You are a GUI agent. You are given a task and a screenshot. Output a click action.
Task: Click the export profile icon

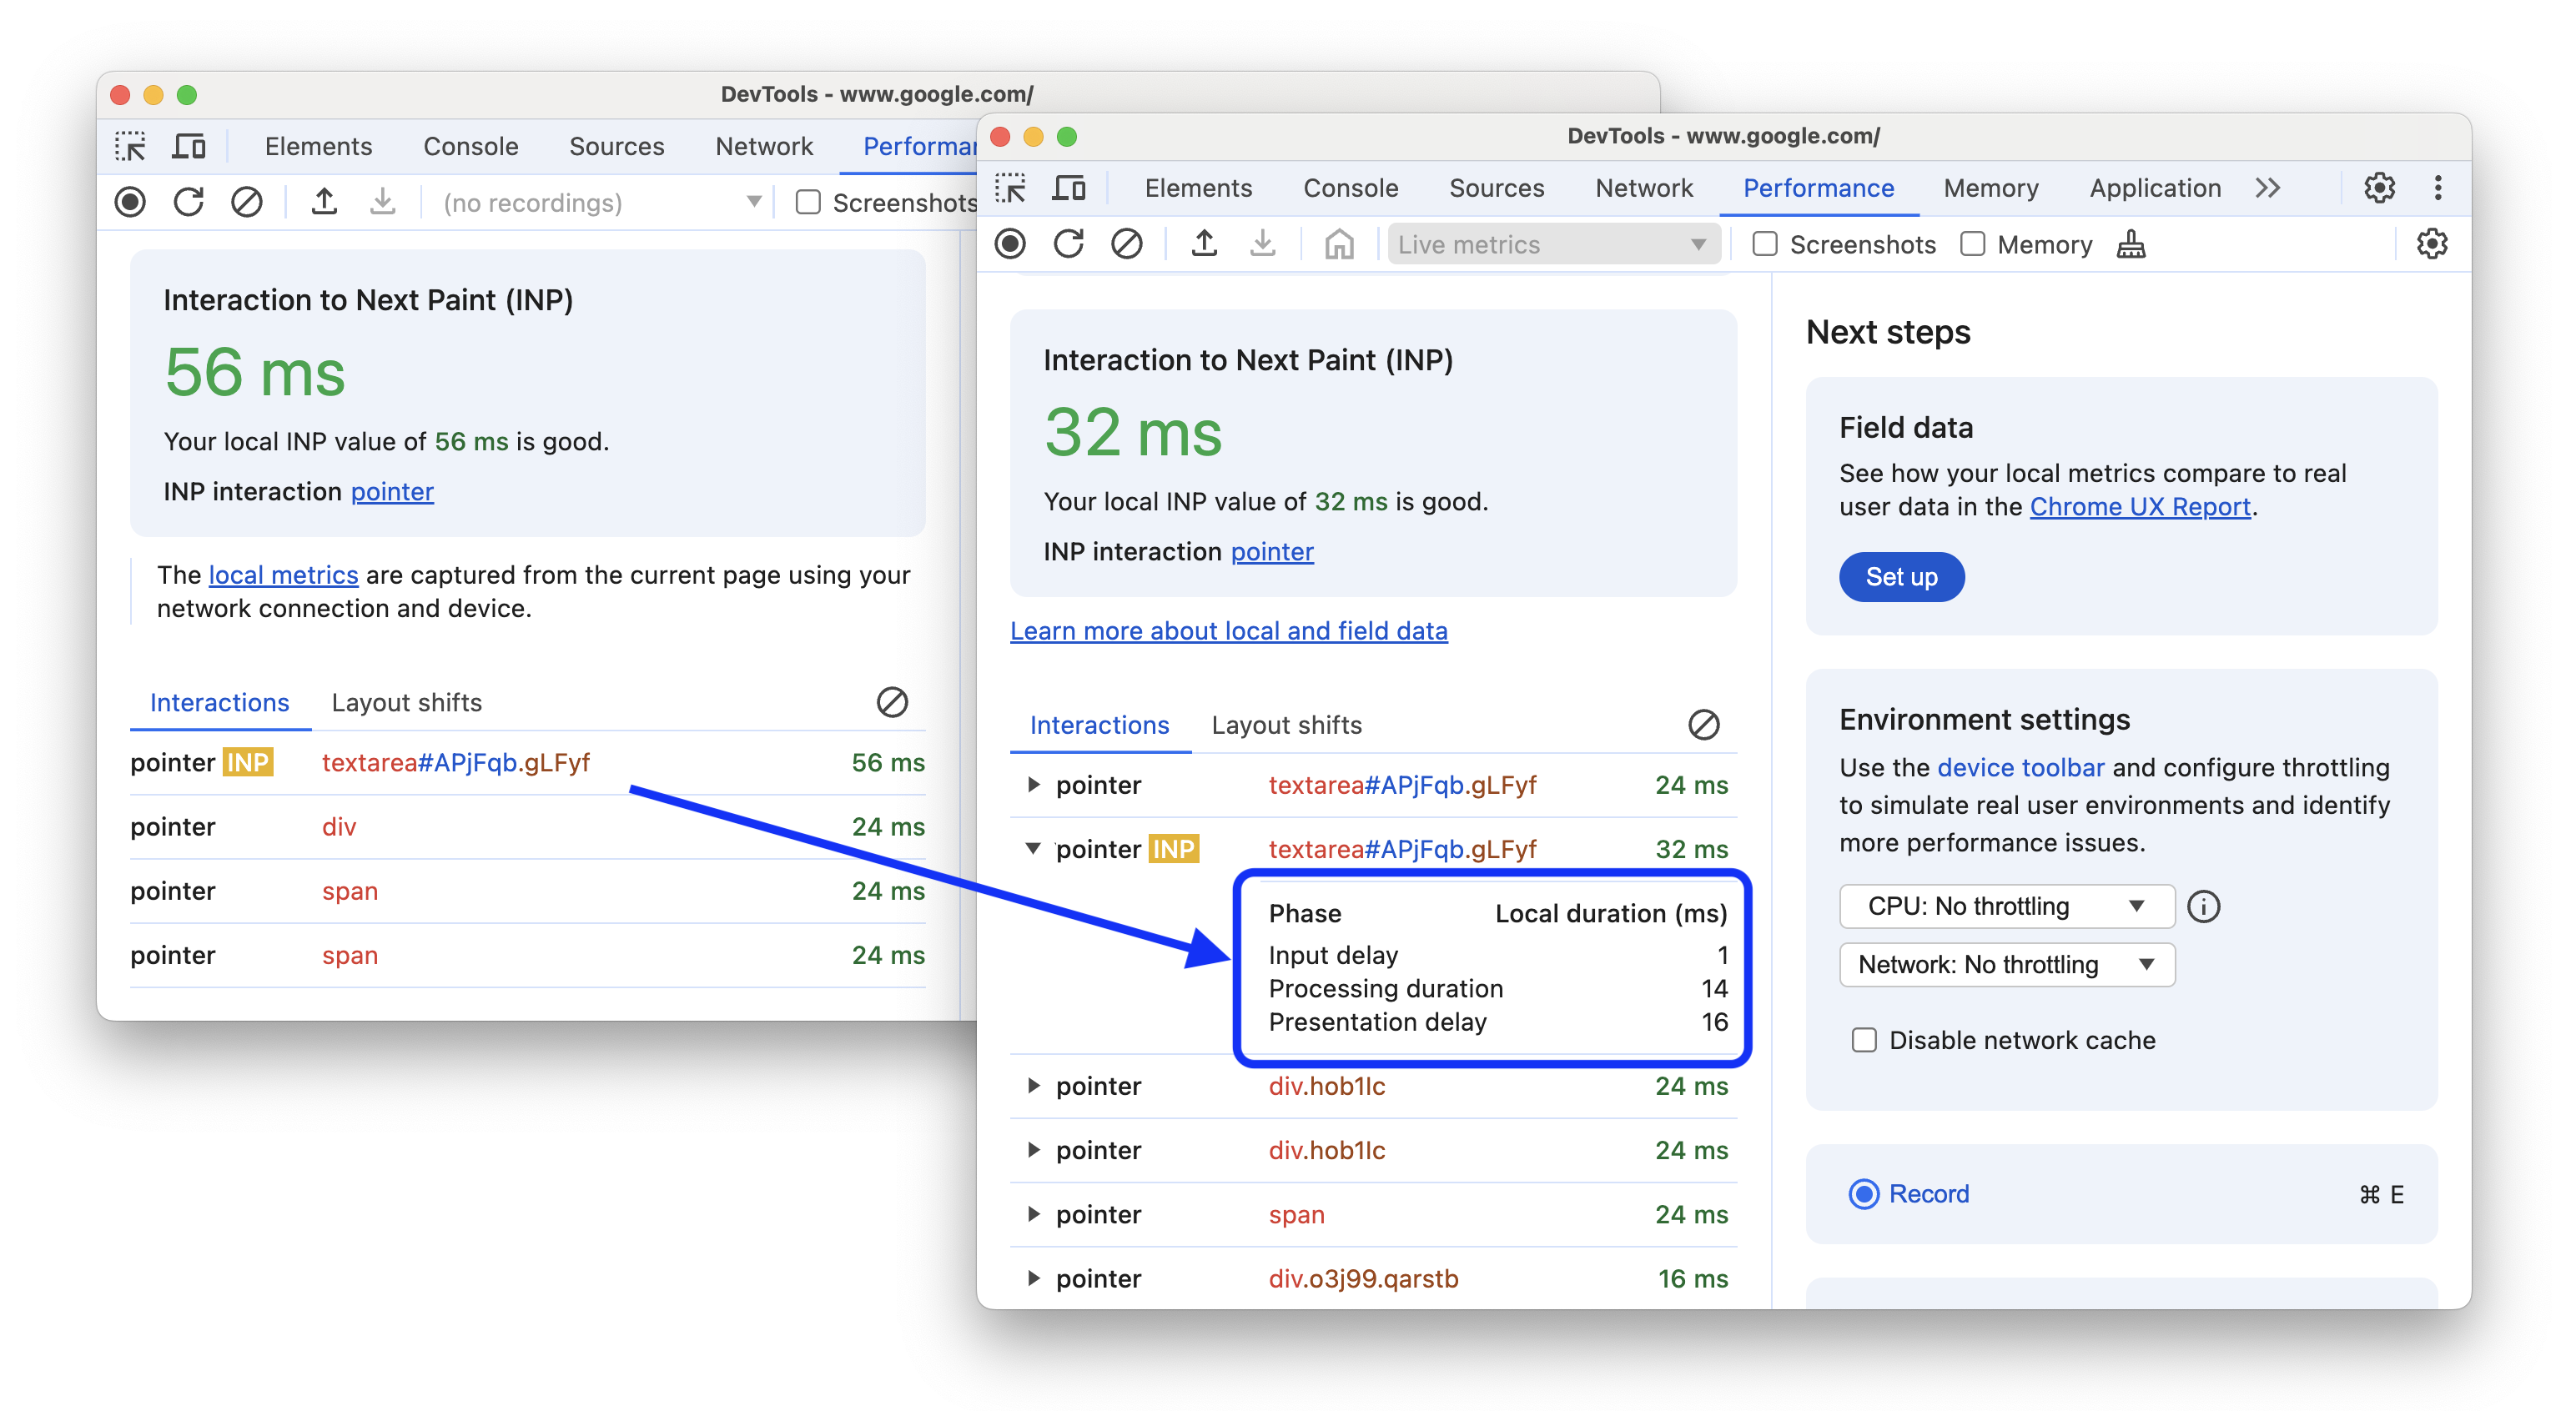point(1205,245)
